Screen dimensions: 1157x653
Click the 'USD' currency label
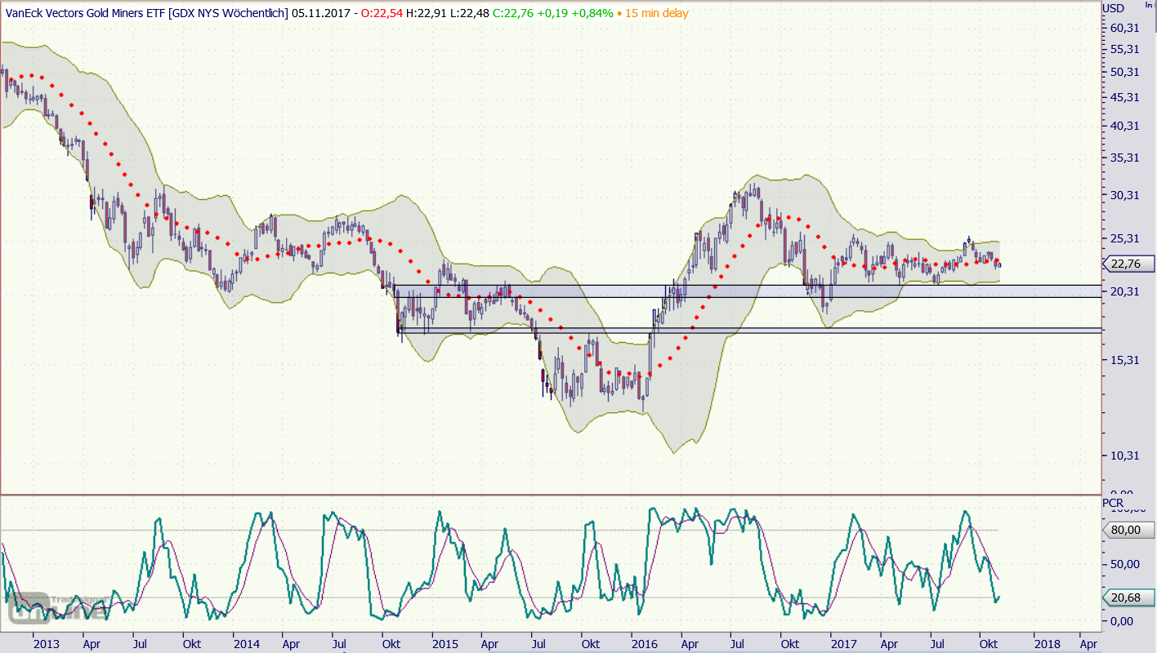1113,8
